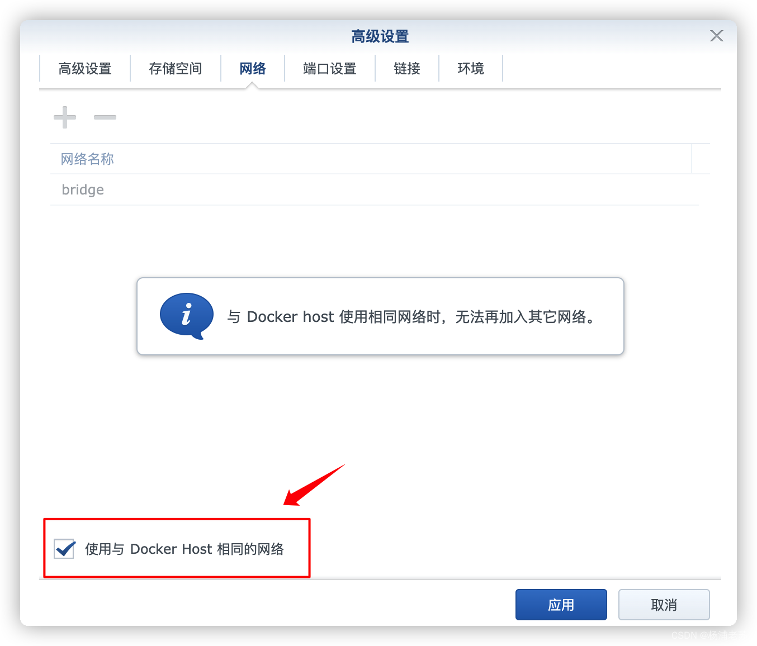Go to the 端口设置 tab
This screenshot has width=757, height=646.
click(x=330, y=69)
